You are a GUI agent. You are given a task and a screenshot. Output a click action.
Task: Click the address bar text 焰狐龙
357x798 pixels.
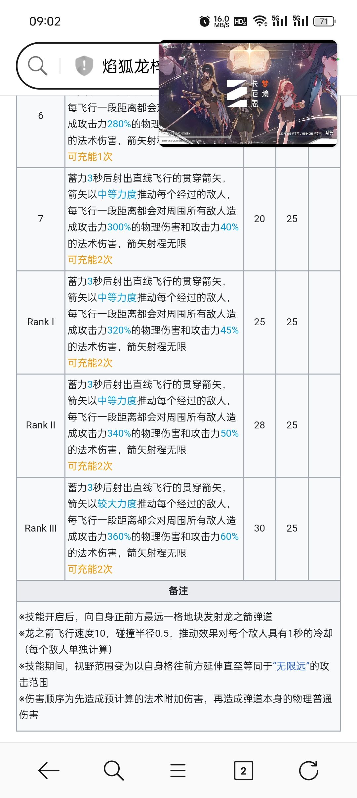131,66
